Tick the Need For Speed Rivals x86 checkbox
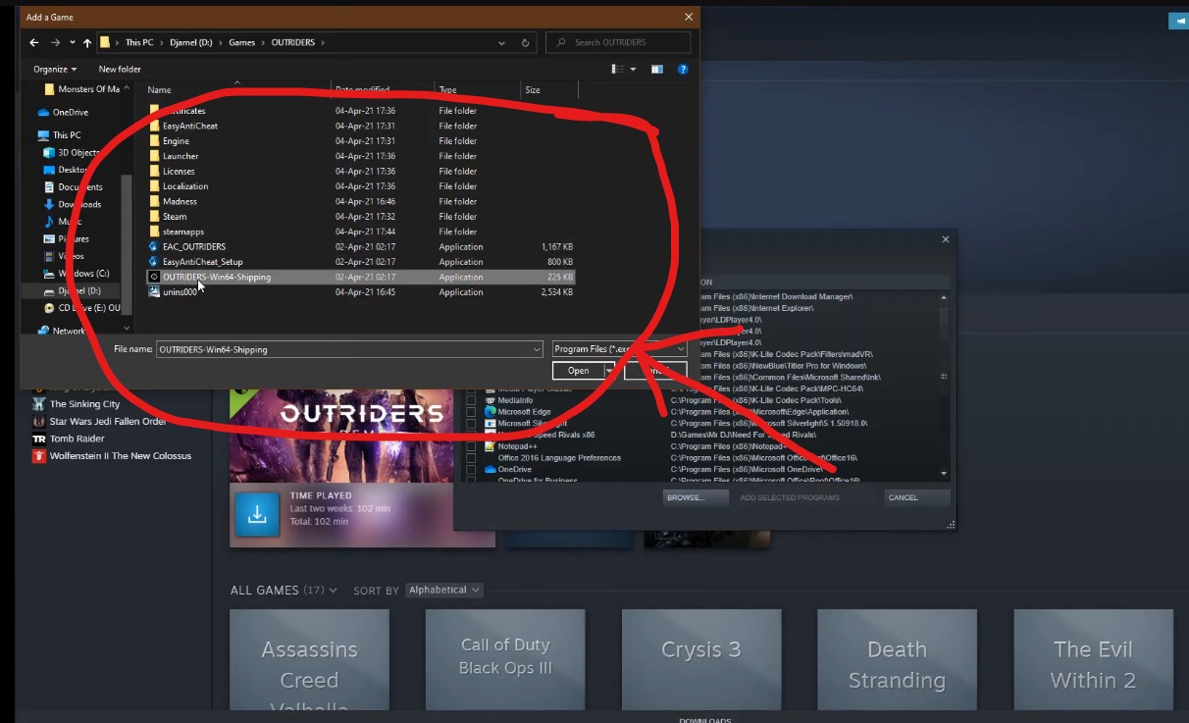1189x723 pixels. (x=471, y=435)
